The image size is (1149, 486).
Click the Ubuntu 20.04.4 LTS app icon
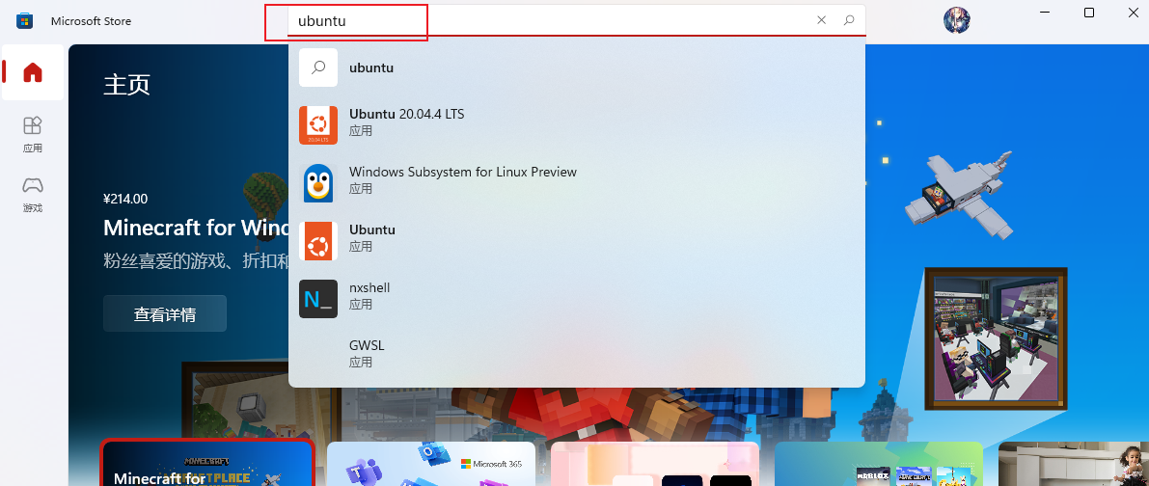[318, 125]
